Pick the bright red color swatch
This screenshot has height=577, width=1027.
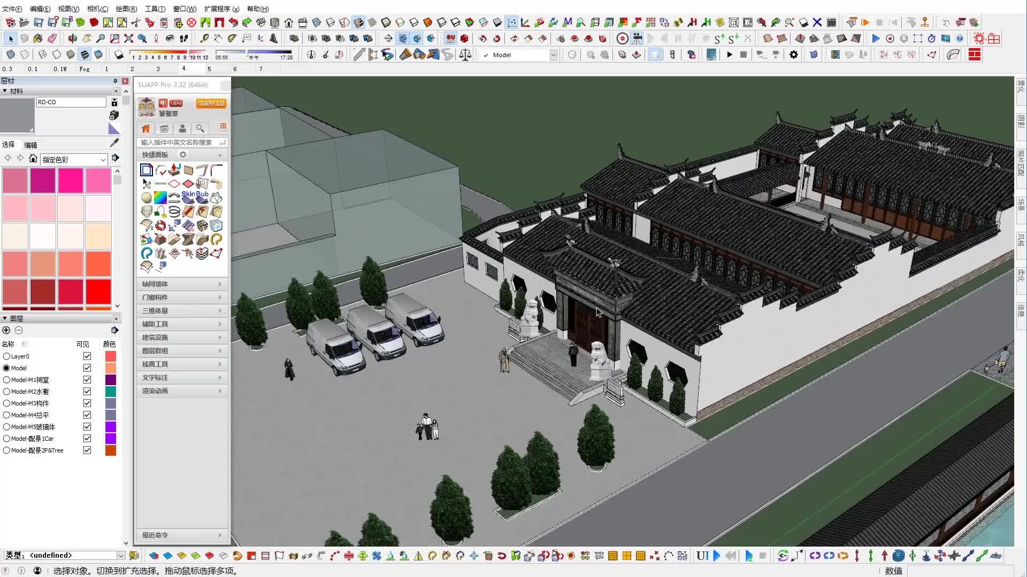tap(98, 292)
